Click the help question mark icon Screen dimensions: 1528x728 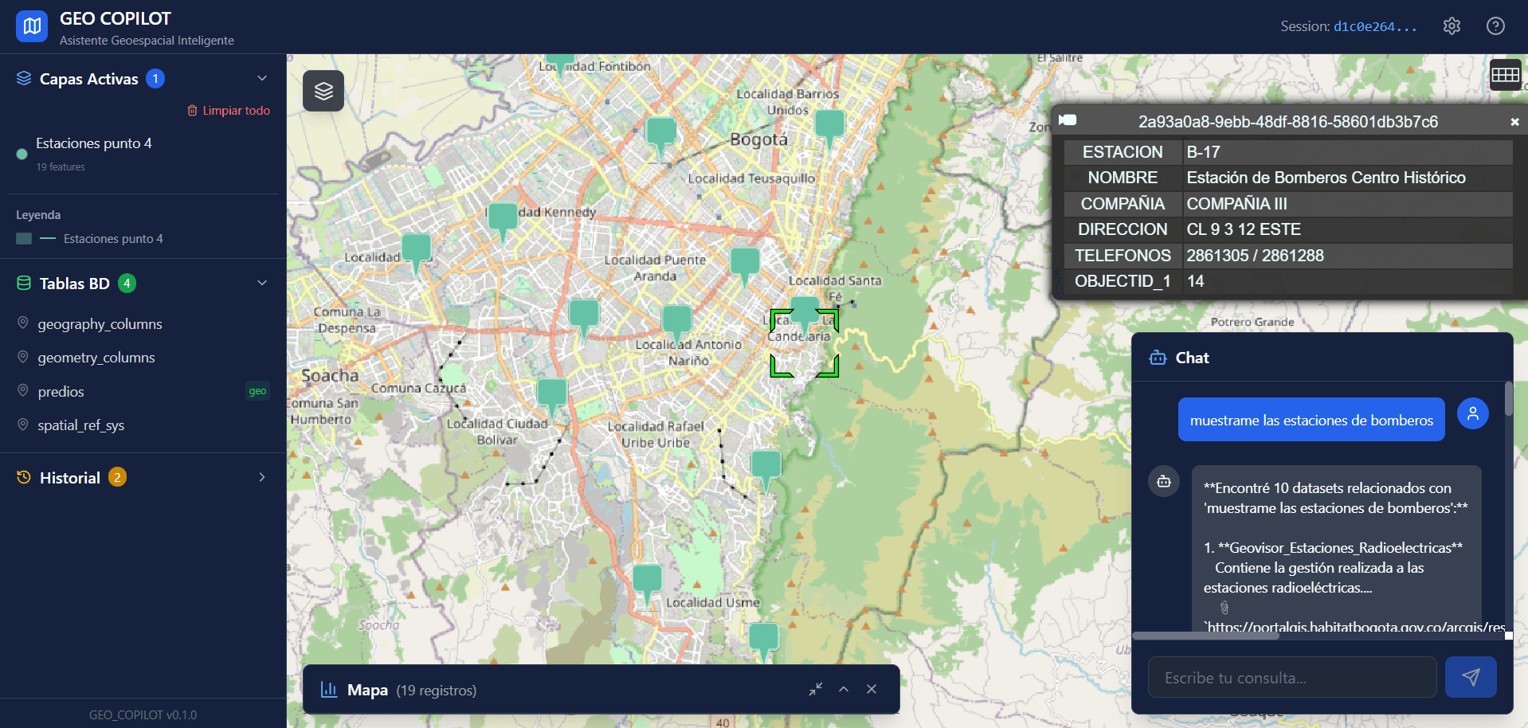tap(1495, 26)
